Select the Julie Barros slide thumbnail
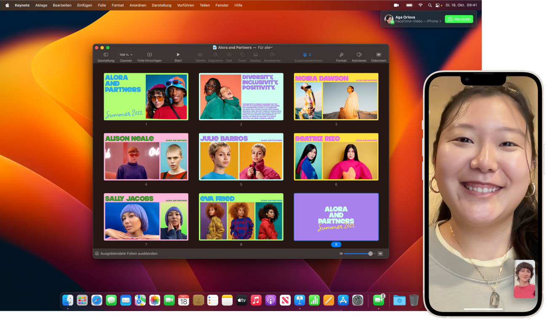Image resolution: width=547 pixels, height=321 pixels. coord(241,157)
